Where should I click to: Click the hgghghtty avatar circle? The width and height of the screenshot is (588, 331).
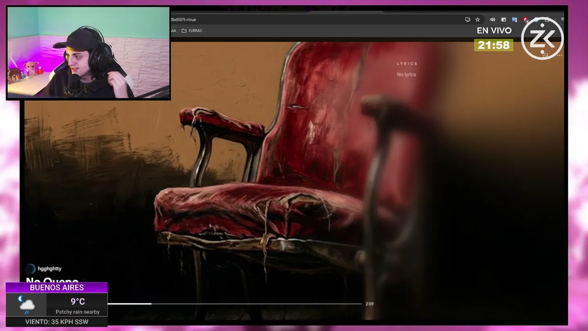pyautogui.click(x=30, y=269)
